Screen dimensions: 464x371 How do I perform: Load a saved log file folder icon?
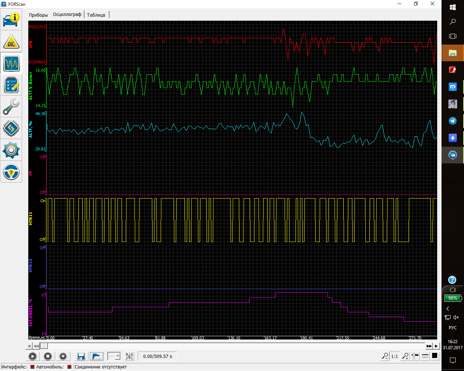click(96, 356)
